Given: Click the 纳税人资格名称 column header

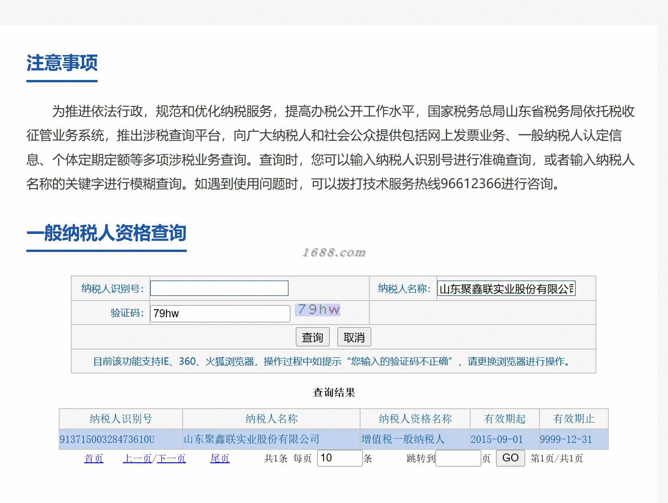Looking at the screenshot, I should tap(415, 419).
